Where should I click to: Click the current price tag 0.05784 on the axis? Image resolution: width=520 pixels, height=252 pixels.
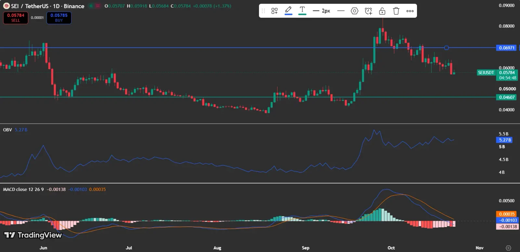[507, 72]
